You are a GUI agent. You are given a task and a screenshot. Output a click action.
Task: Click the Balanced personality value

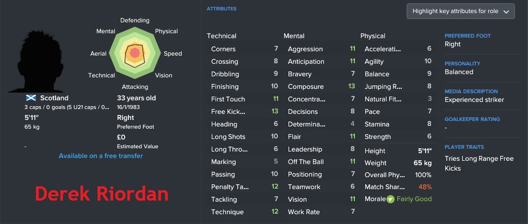(x=459, y=72)
